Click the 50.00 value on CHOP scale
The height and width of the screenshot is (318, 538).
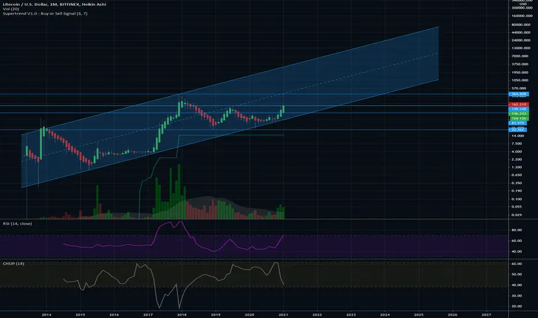coord(517,274)
